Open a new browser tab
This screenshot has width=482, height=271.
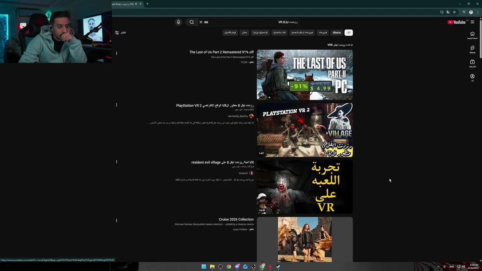click(147, 4)
